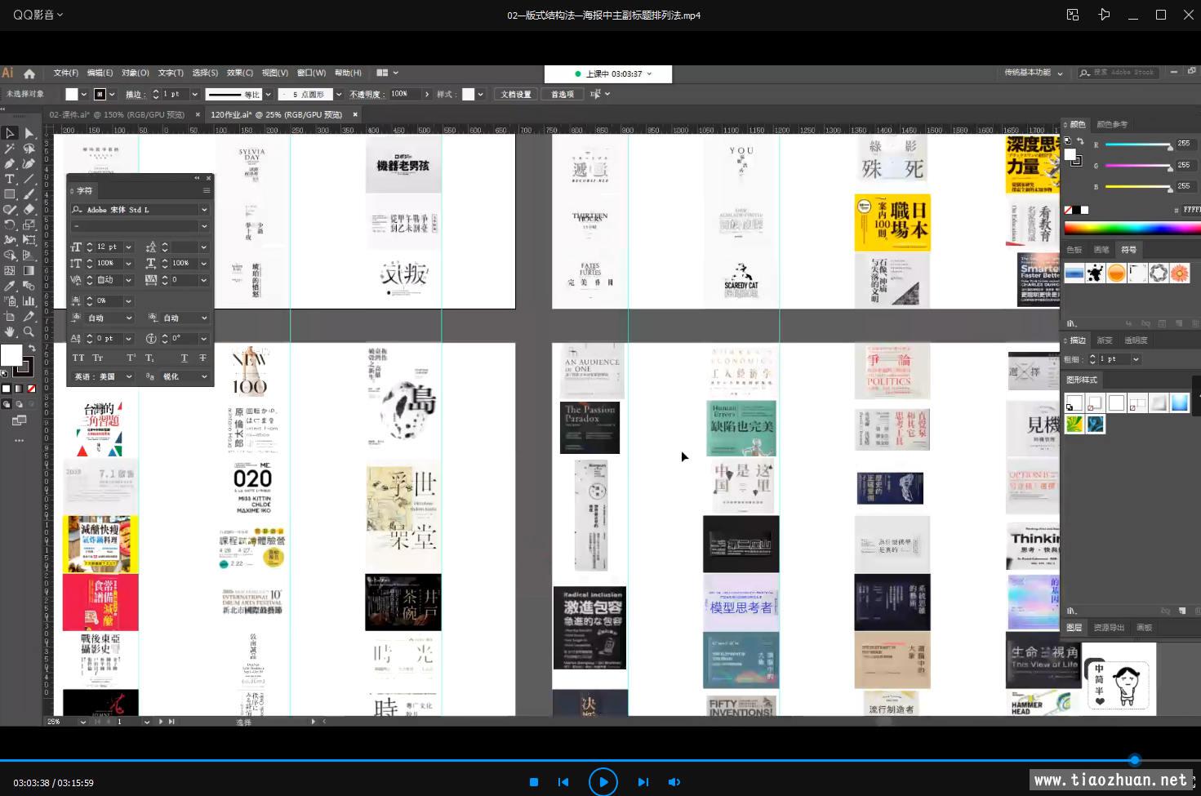The image size is (1201, 796).
Task: Click 文档设置 button
Action: [516, 94]
